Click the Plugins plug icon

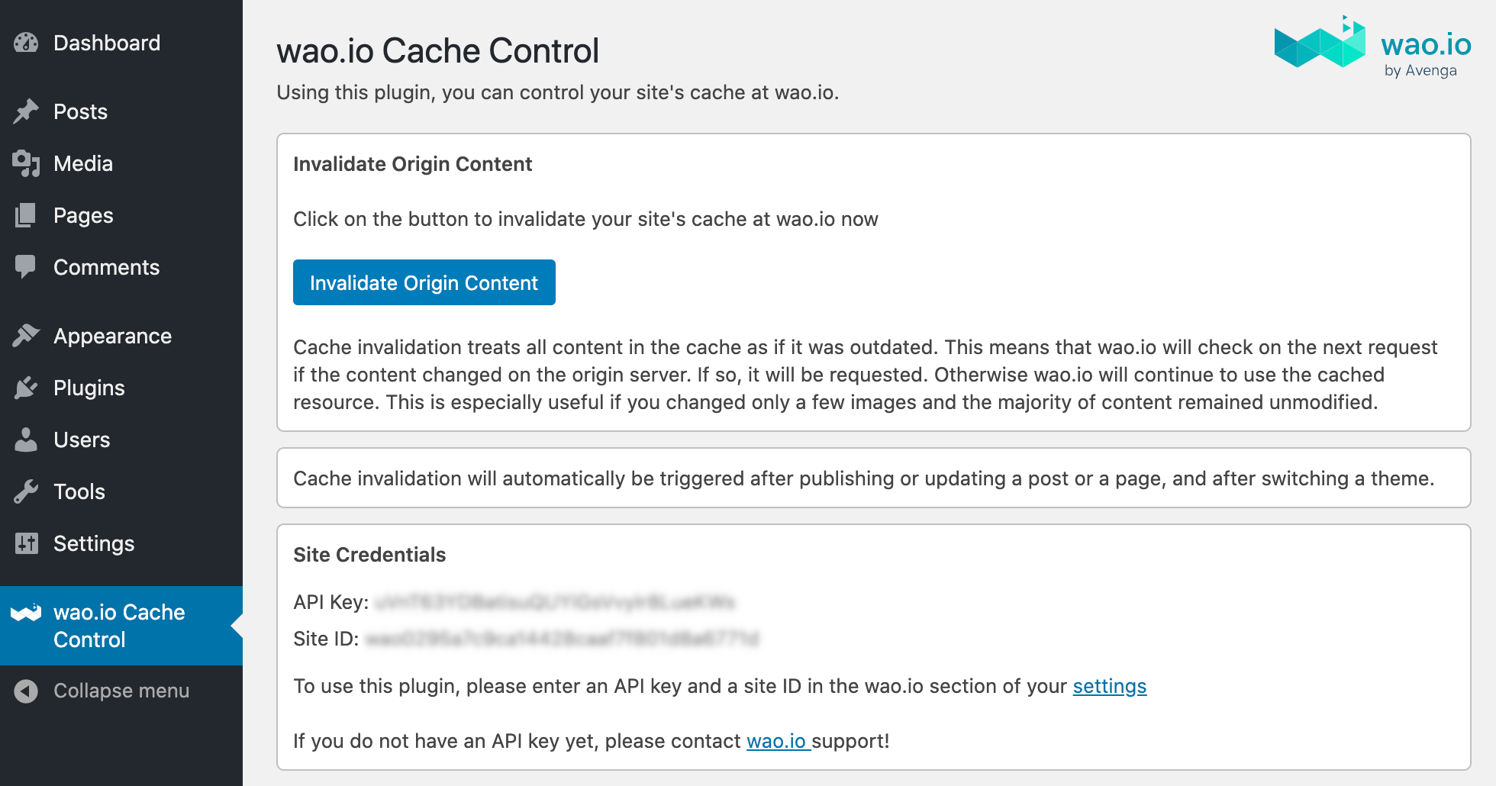click(x=26, y=388)
